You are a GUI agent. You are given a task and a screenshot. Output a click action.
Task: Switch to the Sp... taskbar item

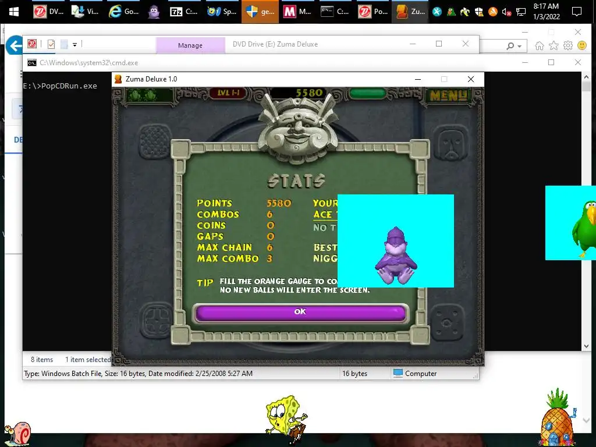point(222,12)
